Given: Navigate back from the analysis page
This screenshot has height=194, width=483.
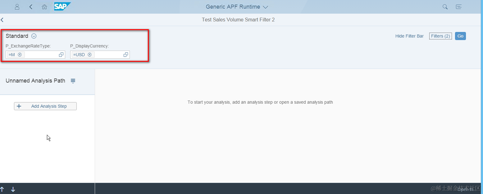Looking at the screenshot, I should click(x=2, y=20).
